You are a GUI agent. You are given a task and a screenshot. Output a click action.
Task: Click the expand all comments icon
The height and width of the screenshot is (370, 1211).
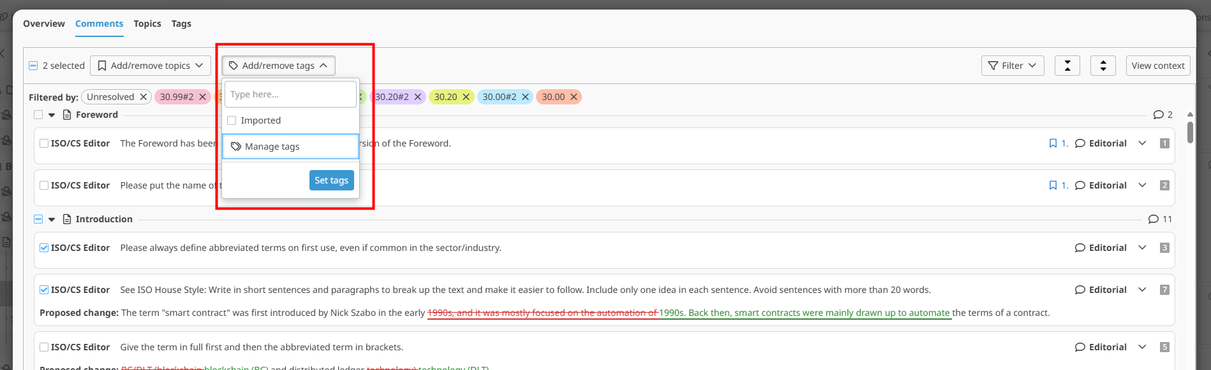point(1103,66)
